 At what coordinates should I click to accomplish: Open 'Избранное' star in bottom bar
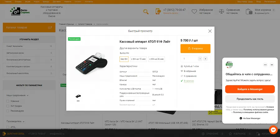(x=239, y=134)
